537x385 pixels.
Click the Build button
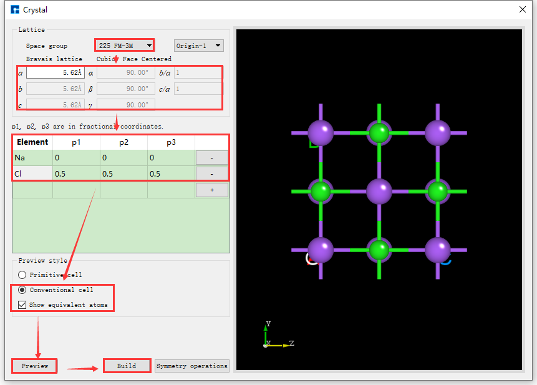tap(127, 366)
